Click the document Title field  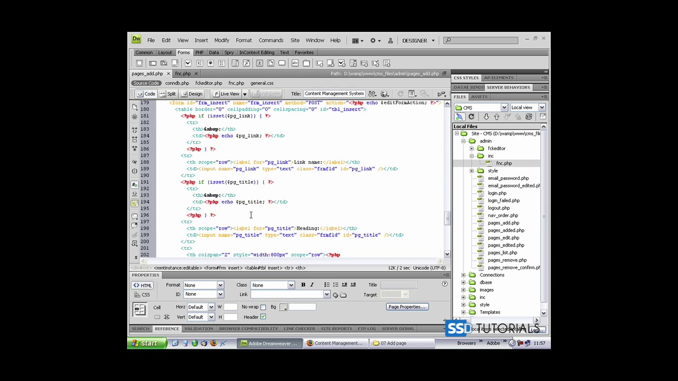pos(334,94)
